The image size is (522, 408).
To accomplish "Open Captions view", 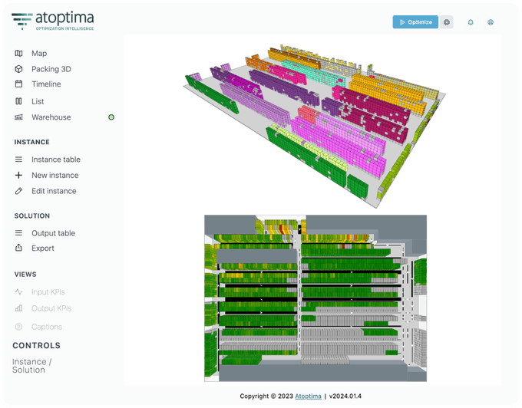I will [x=47, y=327].
